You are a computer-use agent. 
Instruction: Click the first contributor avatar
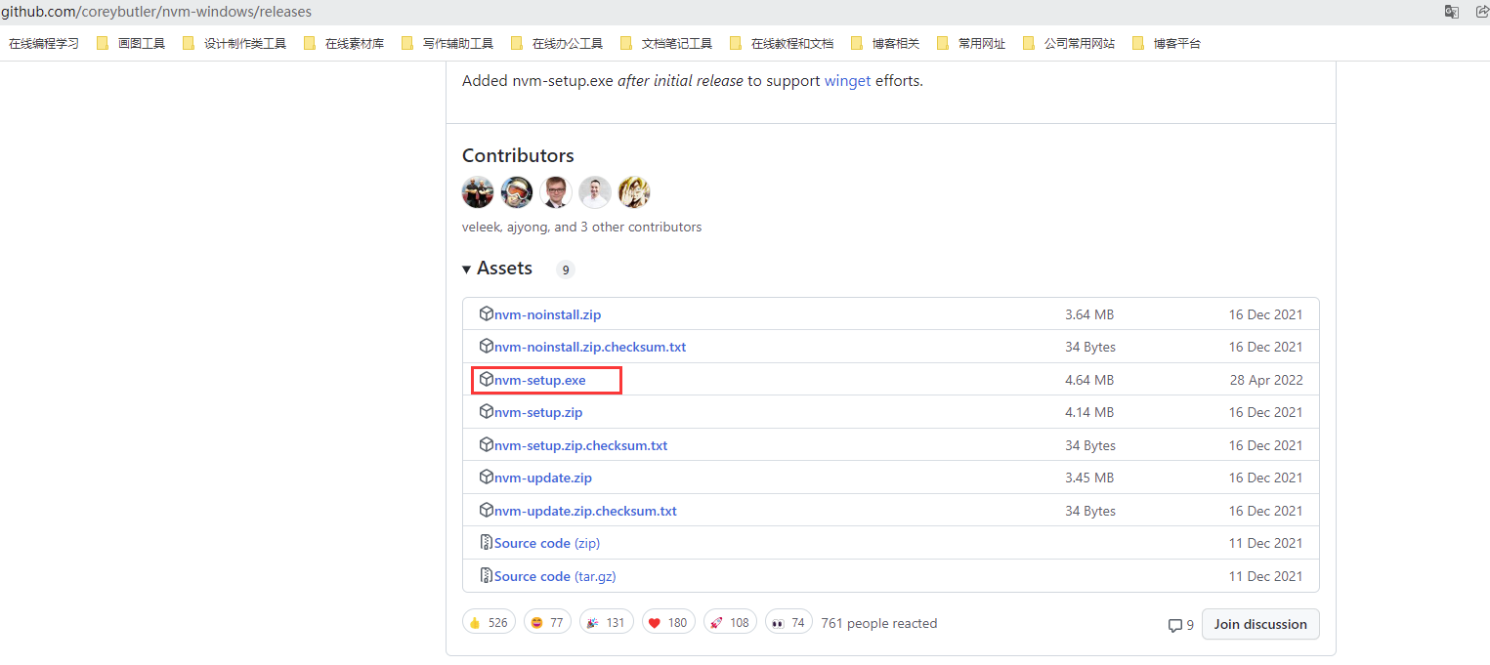pyautogui.click(x=478, y=192)
